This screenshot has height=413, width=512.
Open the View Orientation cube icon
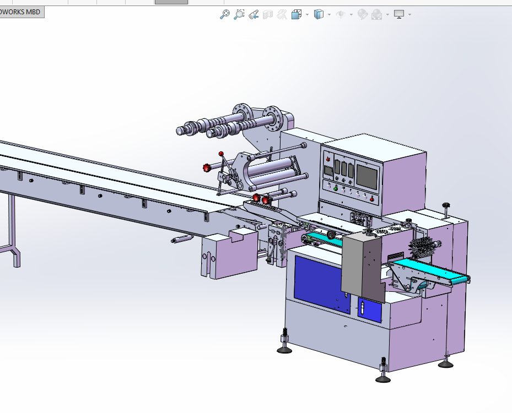[297, 14]
